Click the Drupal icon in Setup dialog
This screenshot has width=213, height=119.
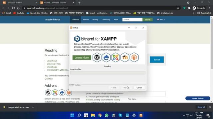pos(106,58)
